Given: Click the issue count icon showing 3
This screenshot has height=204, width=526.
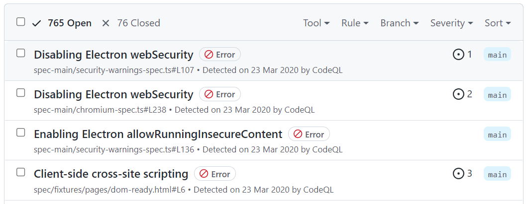Looking at the screenshot, I should pos(458,174).
